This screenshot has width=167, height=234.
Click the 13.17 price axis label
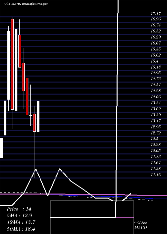(x=156, y=121)
